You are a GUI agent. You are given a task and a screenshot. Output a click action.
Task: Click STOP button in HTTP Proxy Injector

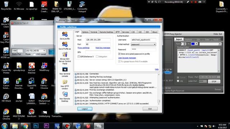click(x=214, y=81)
